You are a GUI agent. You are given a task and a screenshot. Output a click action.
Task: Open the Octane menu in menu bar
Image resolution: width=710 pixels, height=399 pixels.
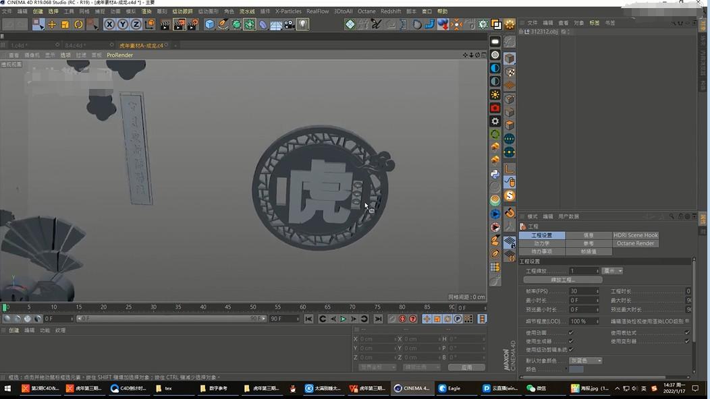366,11
